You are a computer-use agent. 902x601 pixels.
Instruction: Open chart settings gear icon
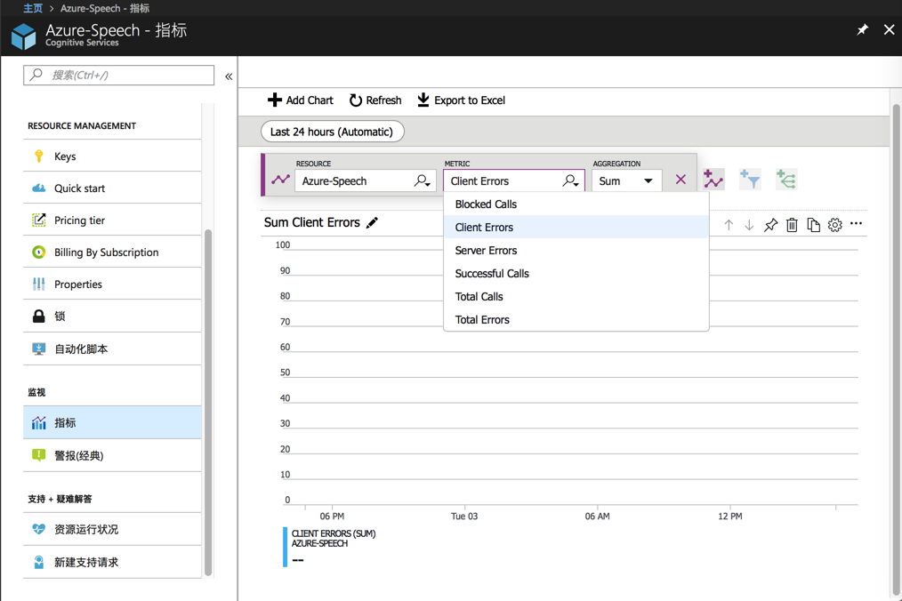tap(834, 225)
